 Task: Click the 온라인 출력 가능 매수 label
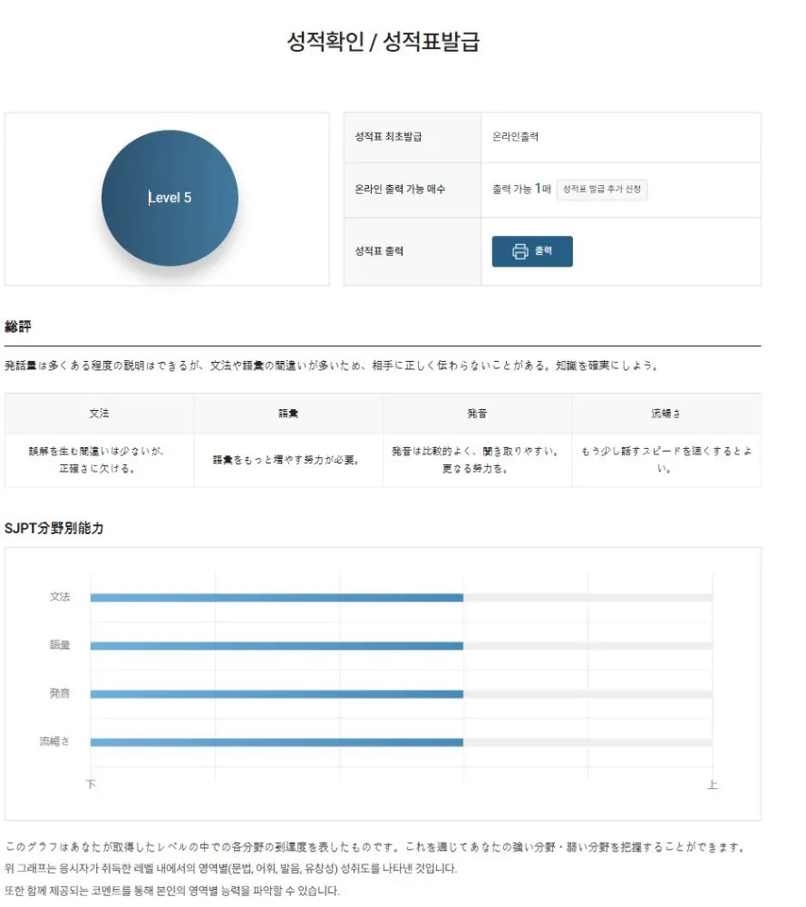coord(400,190)
